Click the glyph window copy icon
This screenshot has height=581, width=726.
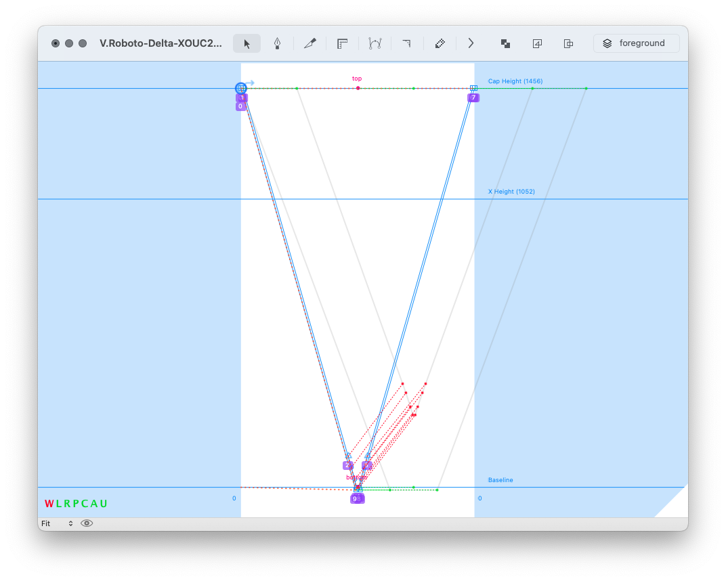568,43
